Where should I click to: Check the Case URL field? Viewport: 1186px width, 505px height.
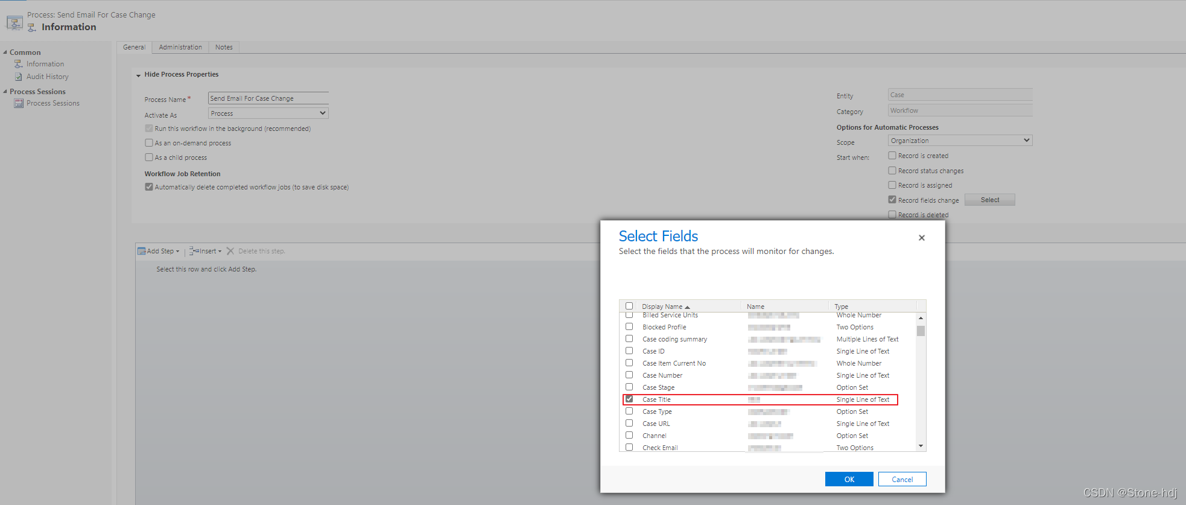[629, 423]
